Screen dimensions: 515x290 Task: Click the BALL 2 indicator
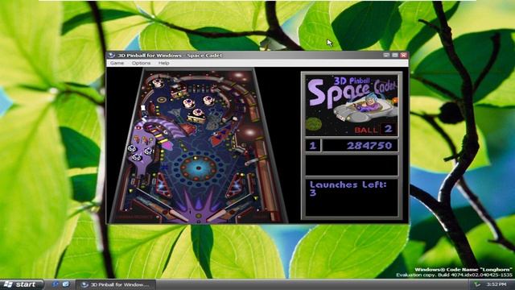coord(375,129)
